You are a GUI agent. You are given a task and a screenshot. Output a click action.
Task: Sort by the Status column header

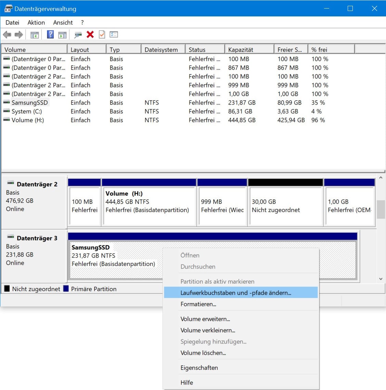tap(205, 50)
